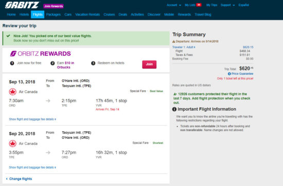Expand Sep 20 flight and baggage fee details
The width and height of the screenshot is (283, 186).
(x=32, y=168)
